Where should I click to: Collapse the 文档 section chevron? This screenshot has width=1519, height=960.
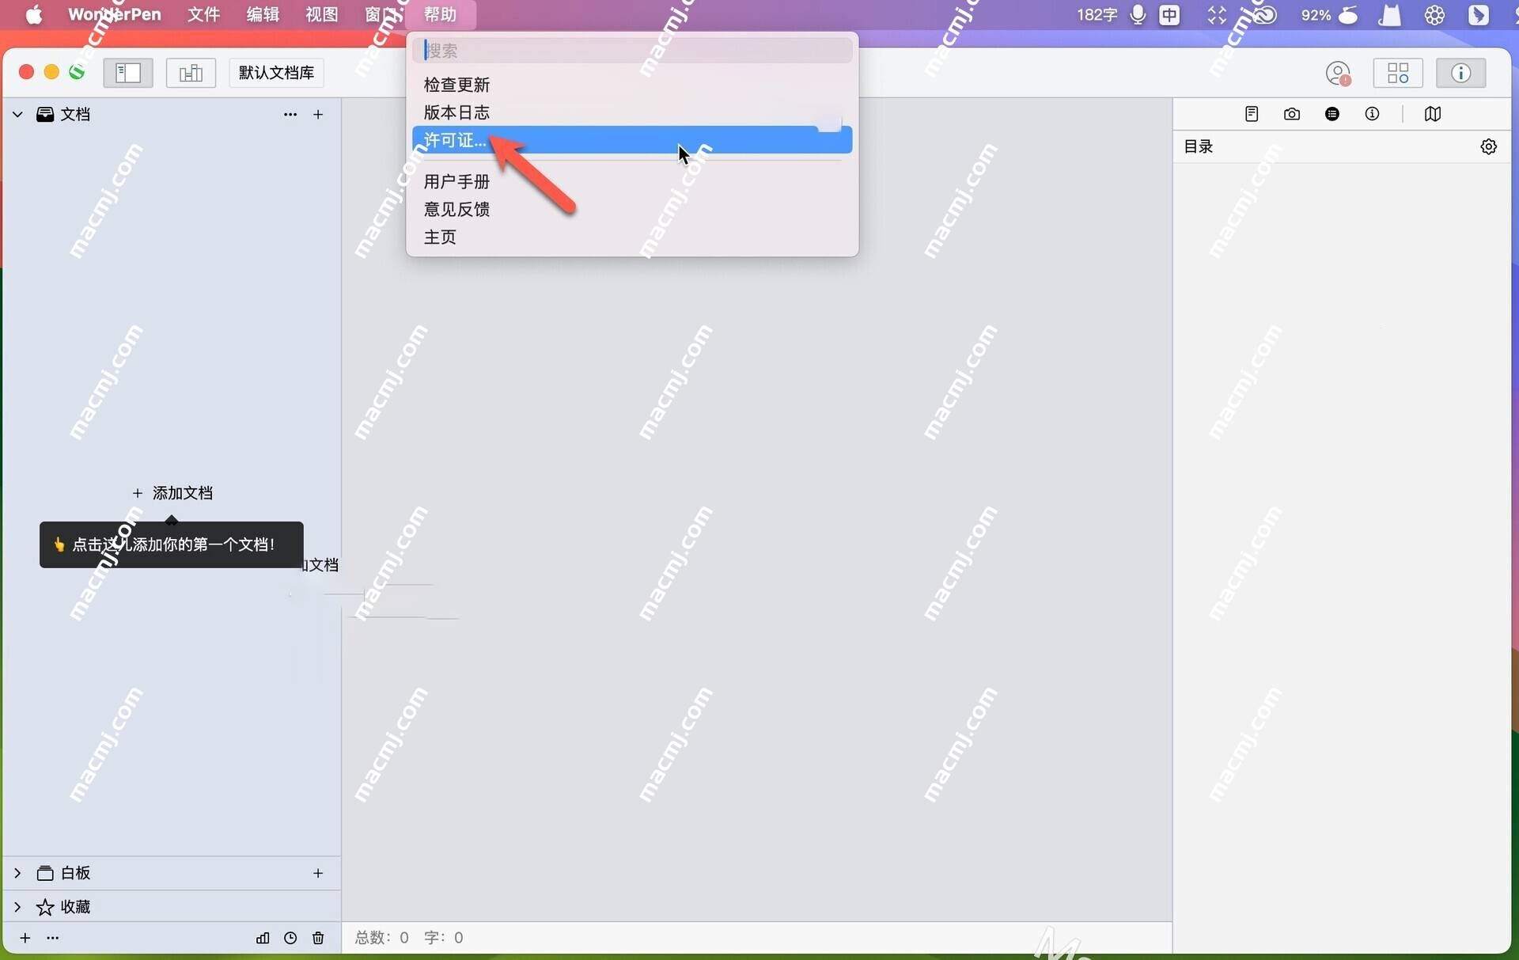[17, 115]
